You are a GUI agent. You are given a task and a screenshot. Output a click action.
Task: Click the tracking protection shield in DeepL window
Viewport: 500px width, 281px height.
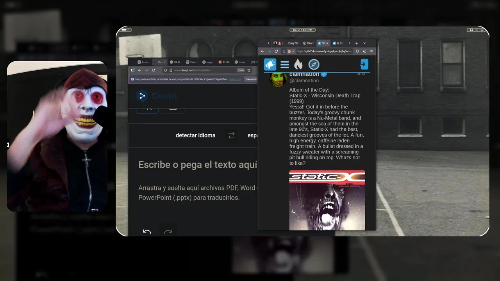coord(165,70)
